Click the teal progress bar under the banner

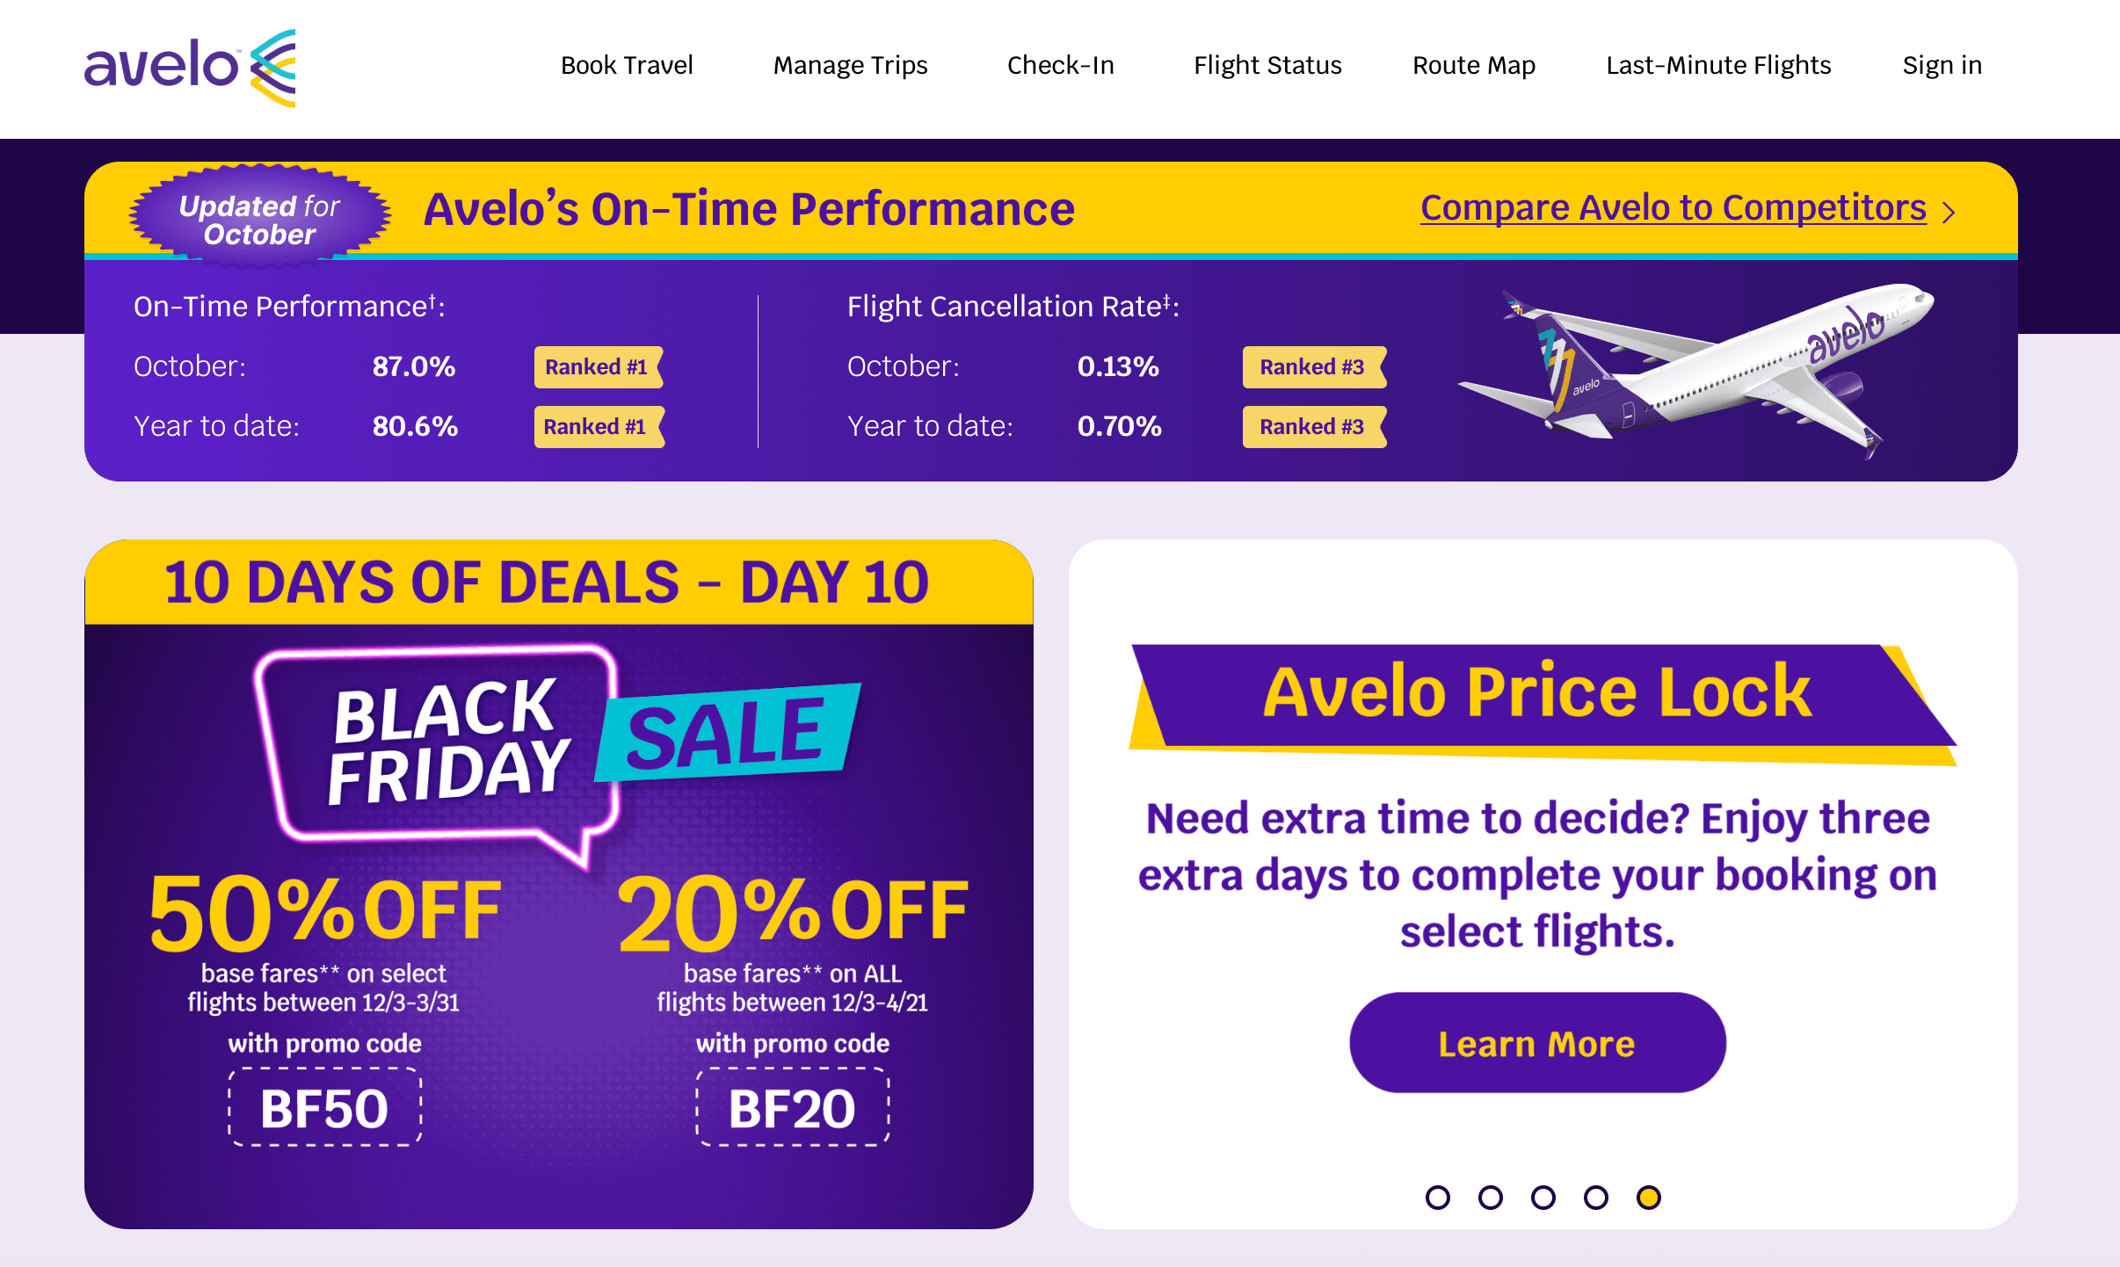[x=1055, y=257]
